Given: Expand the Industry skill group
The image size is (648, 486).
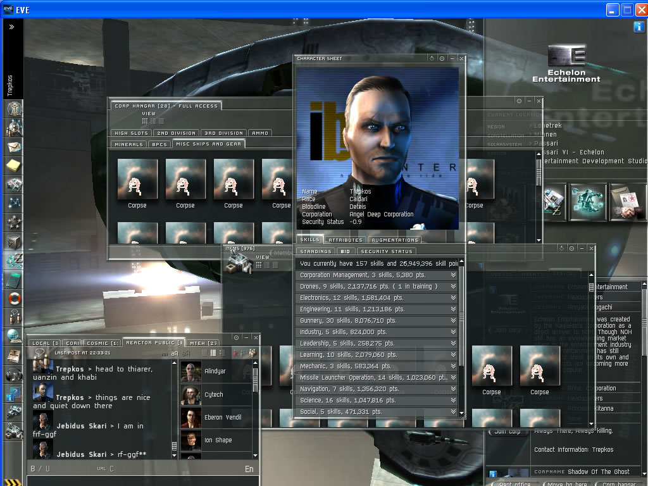Looking at the screenshot, I should coord(453,332).
